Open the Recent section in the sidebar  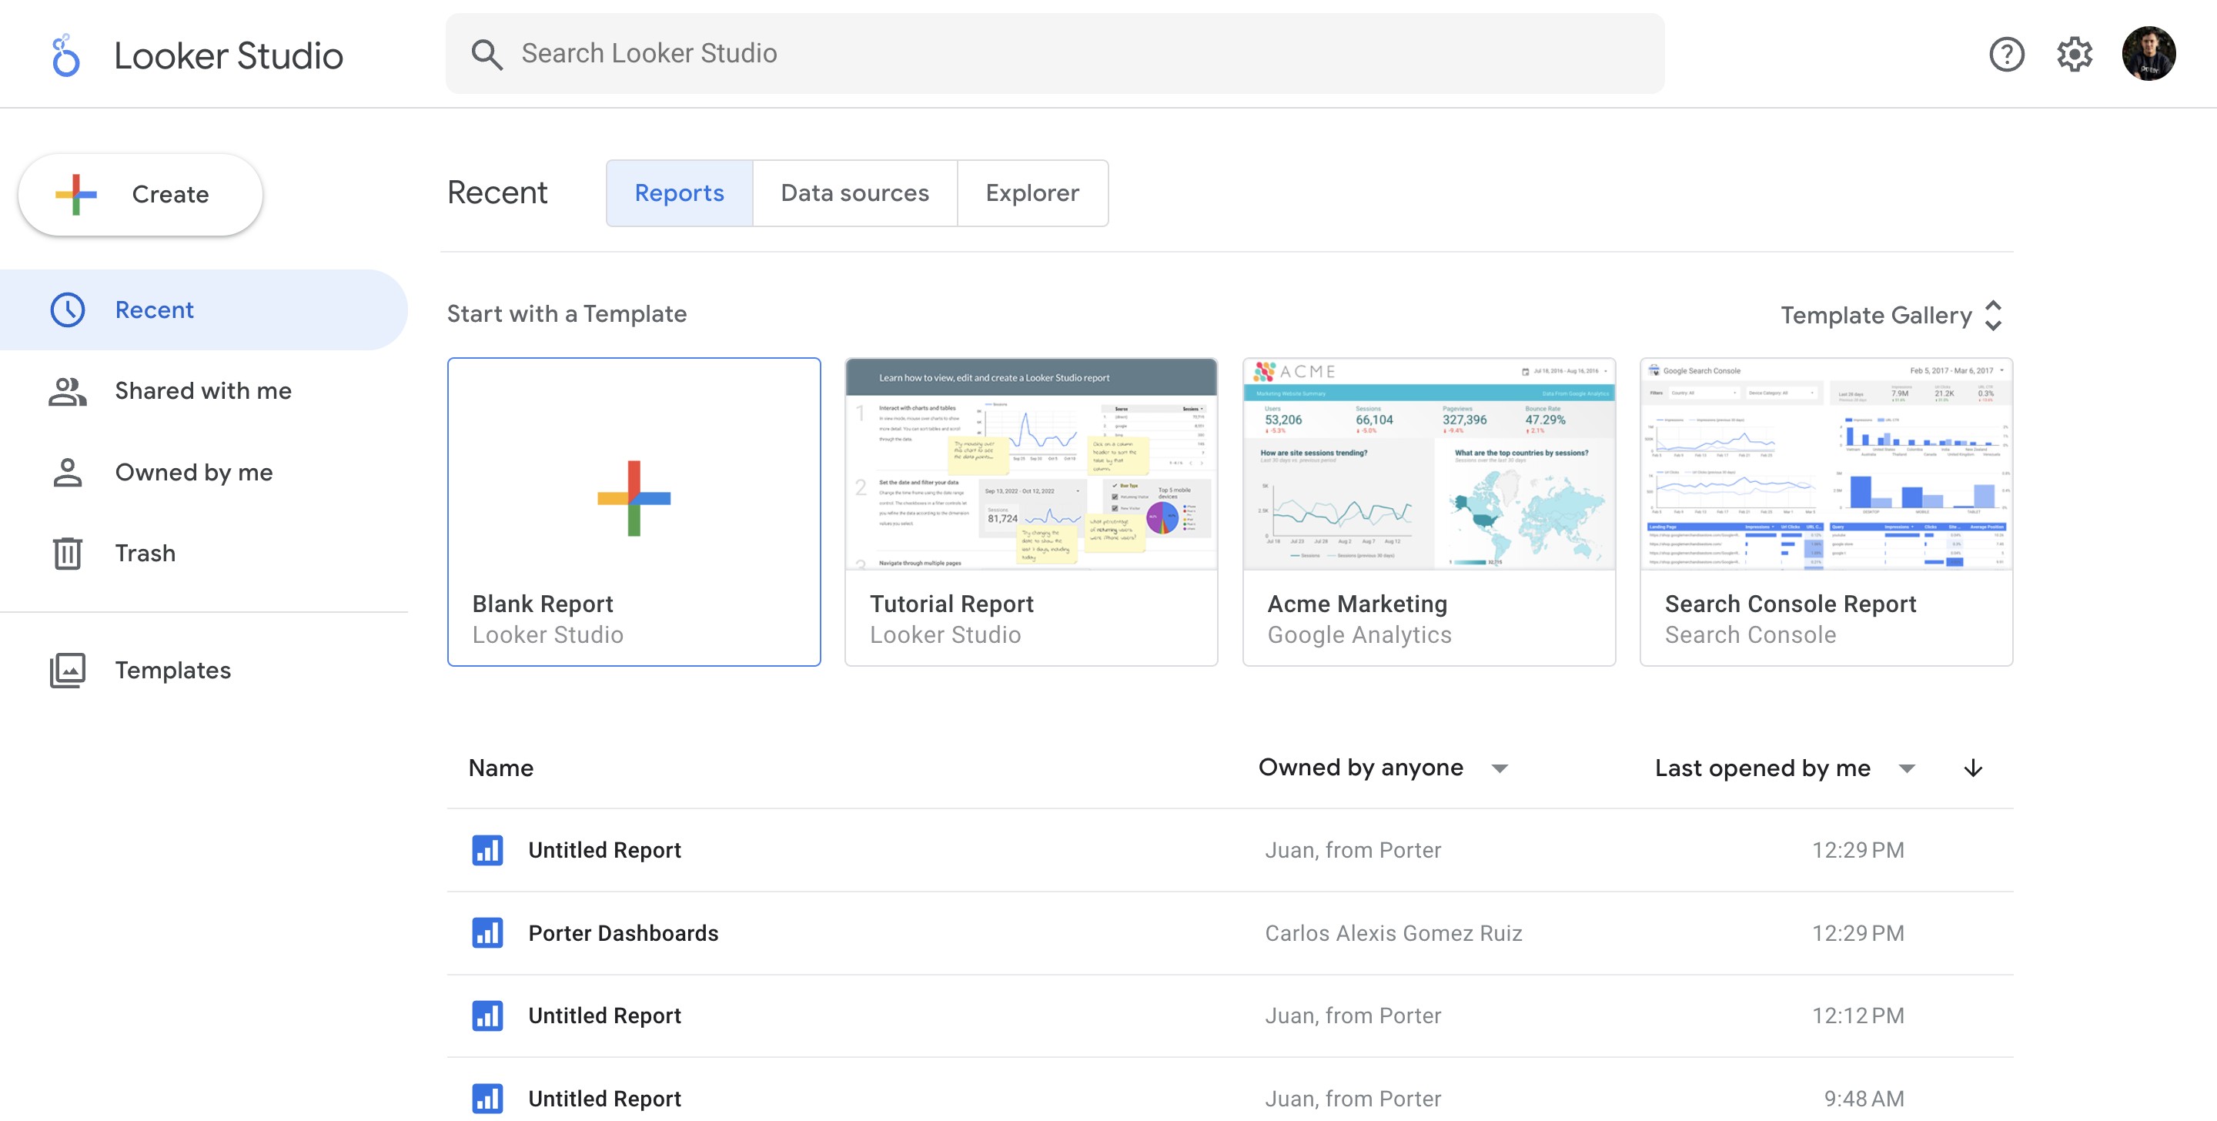(x=155, y=309)
